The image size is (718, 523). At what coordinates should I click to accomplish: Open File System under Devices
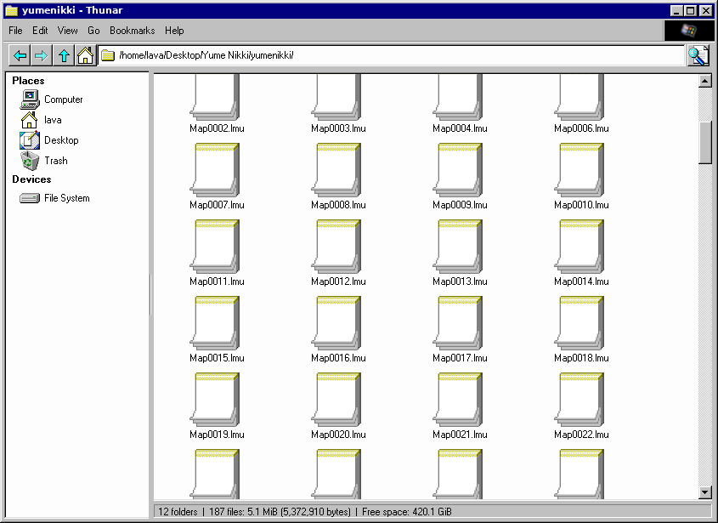pyautogui.click(x=54, y=198)
